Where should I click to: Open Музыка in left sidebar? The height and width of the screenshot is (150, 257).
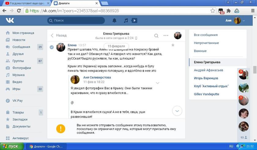point(18,75)
